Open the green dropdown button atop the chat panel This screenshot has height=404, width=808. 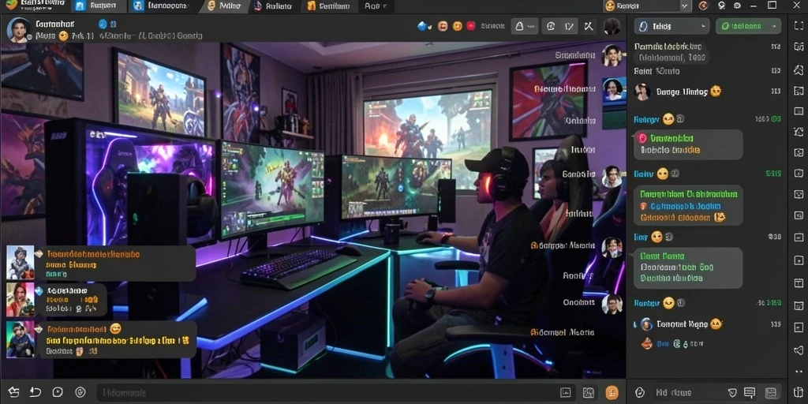click(748, 26)
